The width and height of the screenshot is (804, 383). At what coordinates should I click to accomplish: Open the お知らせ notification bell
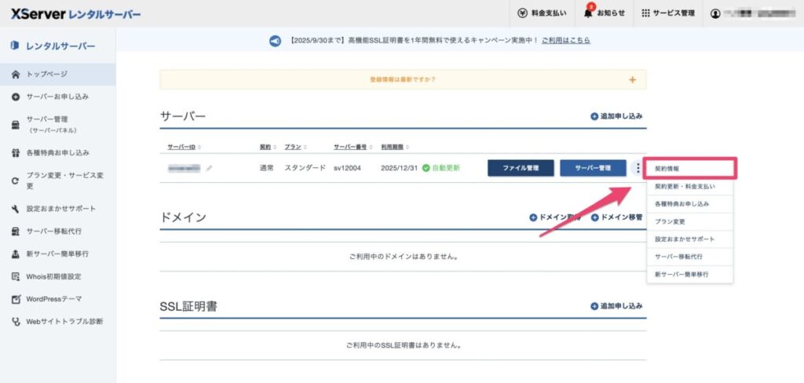point(604,13)
